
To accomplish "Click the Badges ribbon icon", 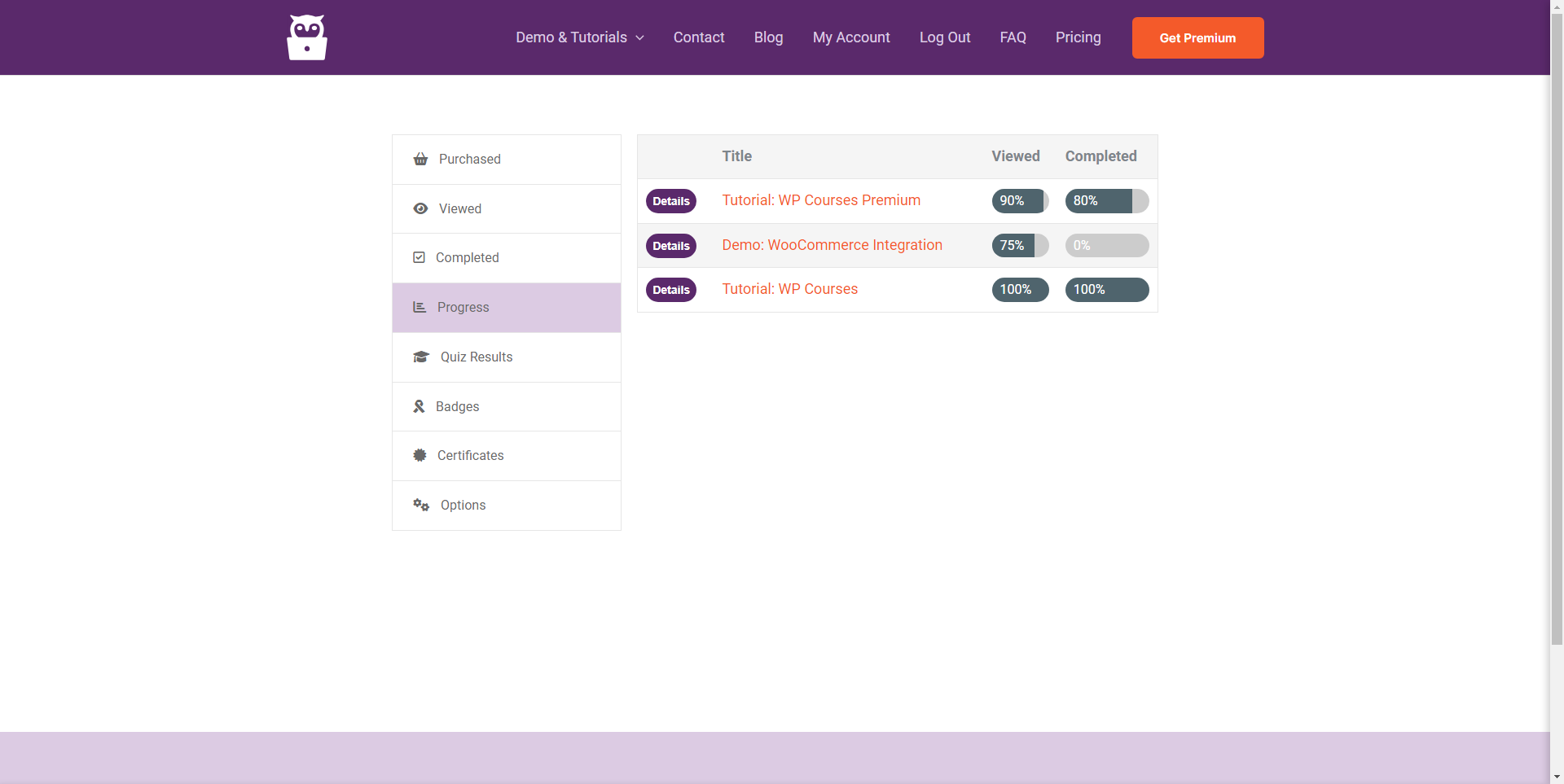I will [x=419, y=406].
